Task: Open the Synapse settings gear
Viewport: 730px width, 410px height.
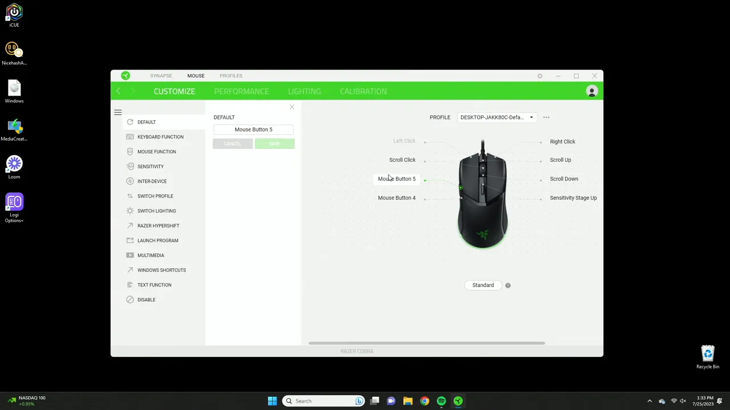Action: click(x=540, y=75)
